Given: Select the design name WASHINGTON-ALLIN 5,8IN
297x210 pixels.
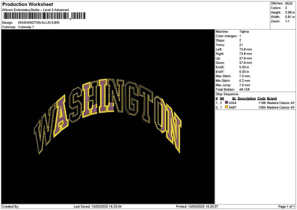Looking at the screenshot, I should point(39,23).
